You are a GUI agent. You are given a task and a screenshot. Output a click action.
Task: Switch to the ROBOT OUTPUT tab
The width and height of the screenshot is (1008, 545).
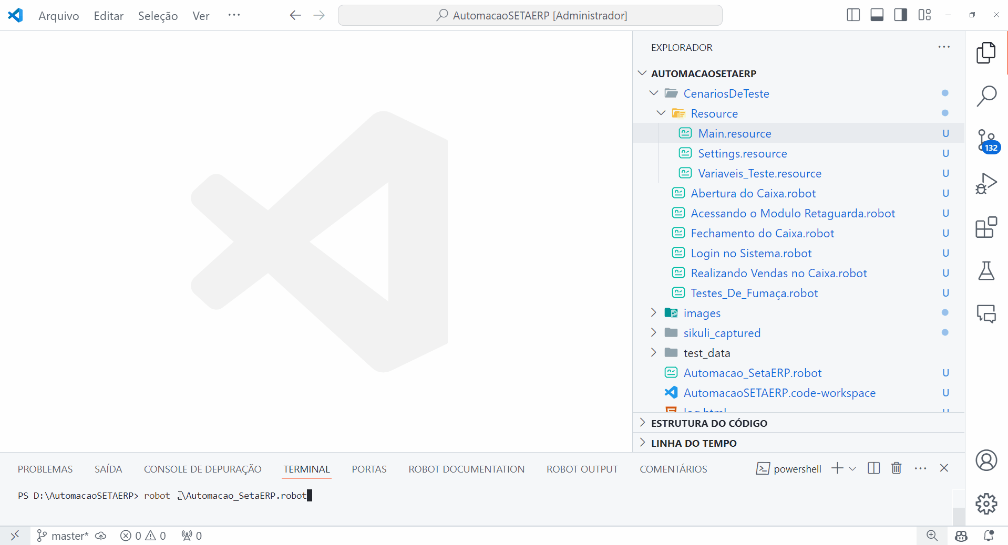click(x=582, y=469)
